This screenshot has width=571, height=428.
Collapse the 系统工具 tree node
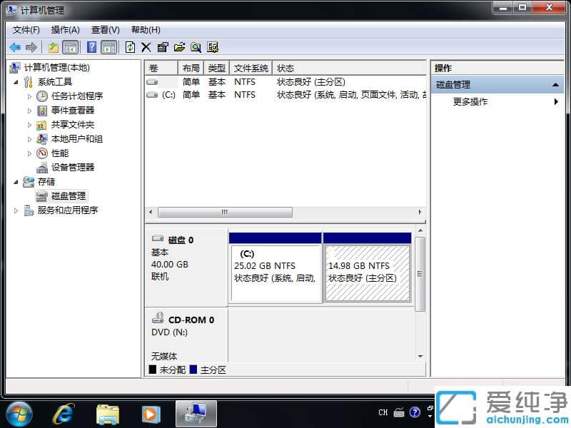click(x=16, y=81)
